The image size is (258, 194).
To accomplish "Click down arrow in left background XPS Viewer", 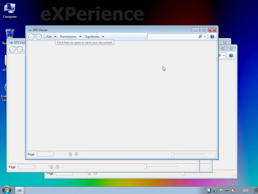I will pyautogui.click(x=57, y=167).
